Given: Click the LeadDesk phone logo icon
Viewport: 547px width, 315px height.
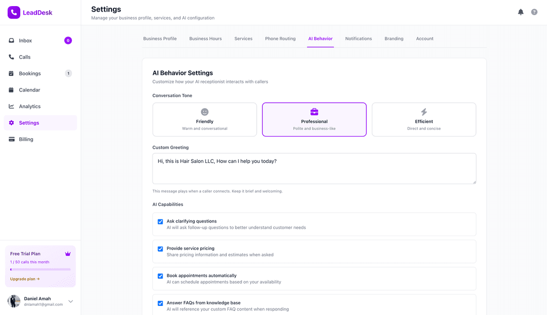Looking at the screenshot, I should tap(14, 13).
